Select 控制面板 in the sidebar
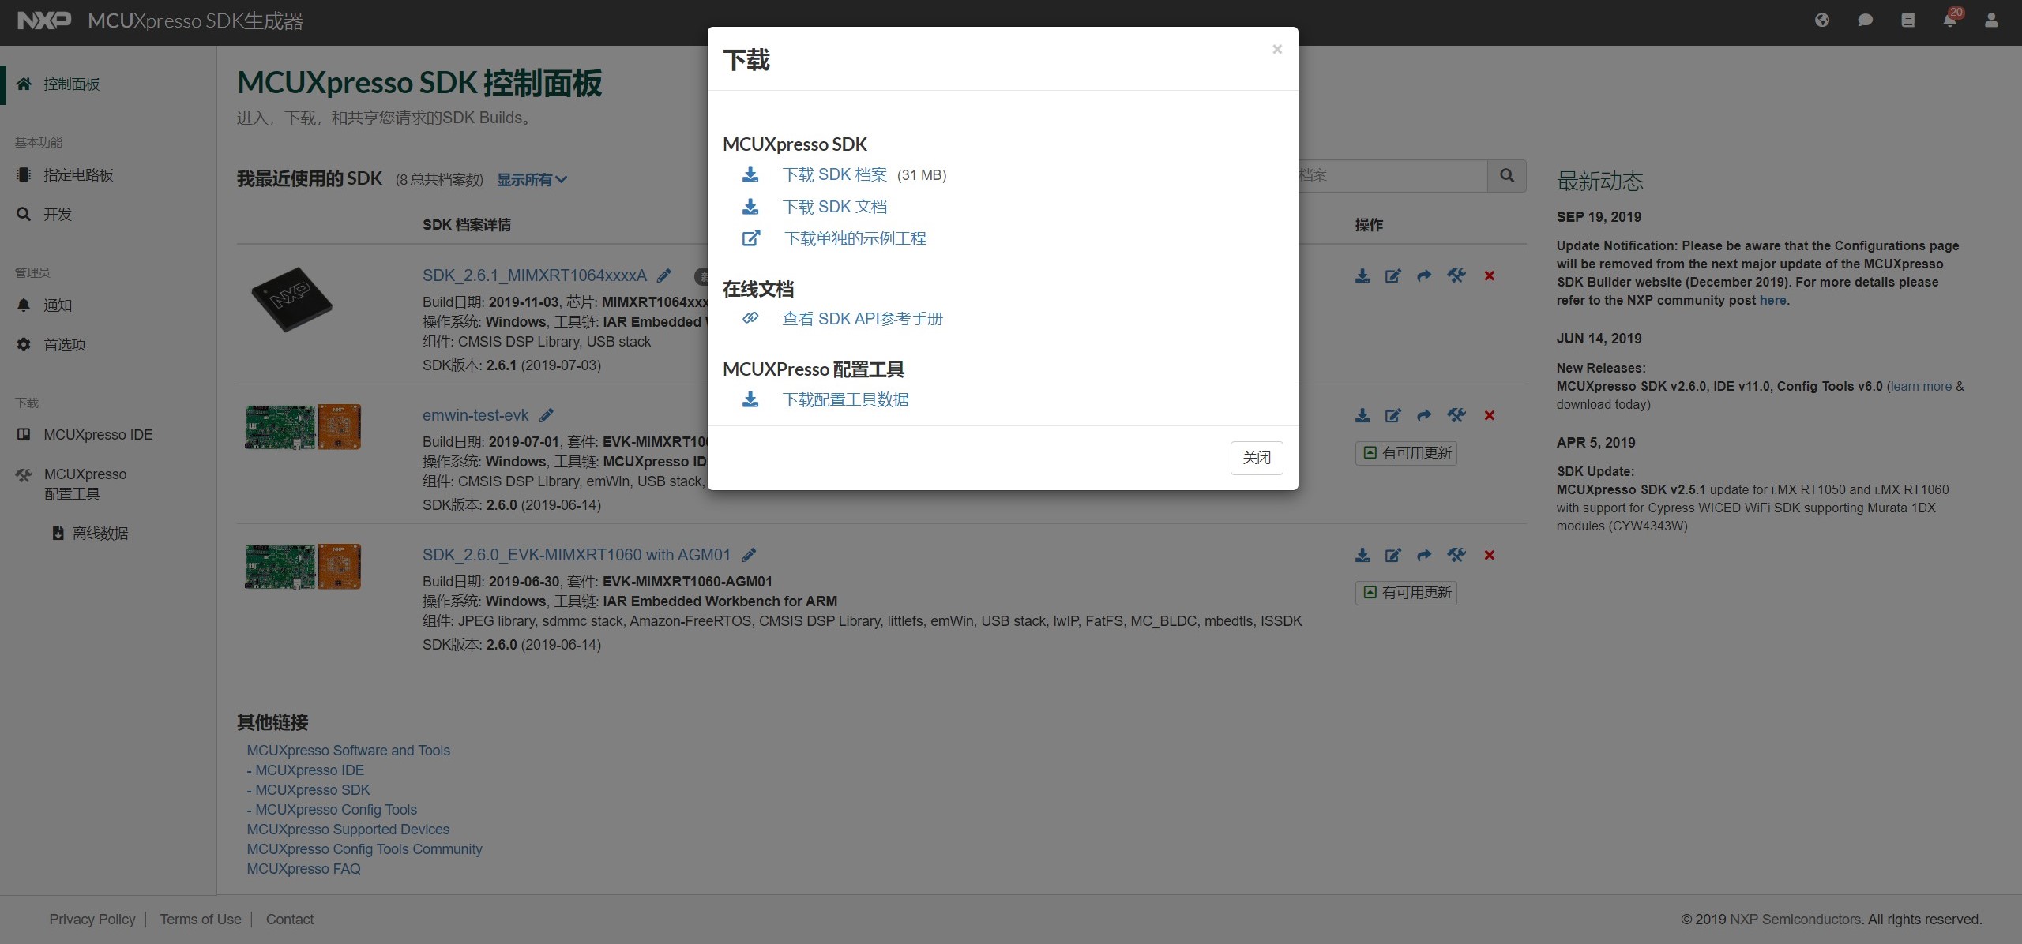2022x944 pixels. click(x=71, y=84)
